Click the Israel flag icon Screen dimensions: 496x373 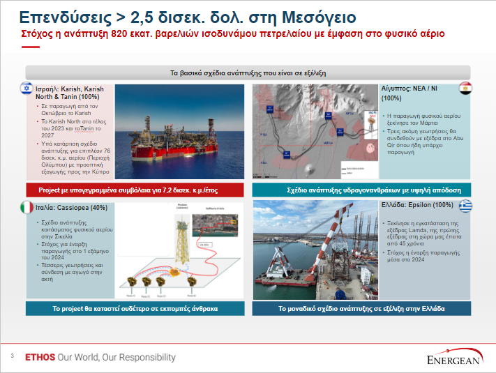(27, 88)
